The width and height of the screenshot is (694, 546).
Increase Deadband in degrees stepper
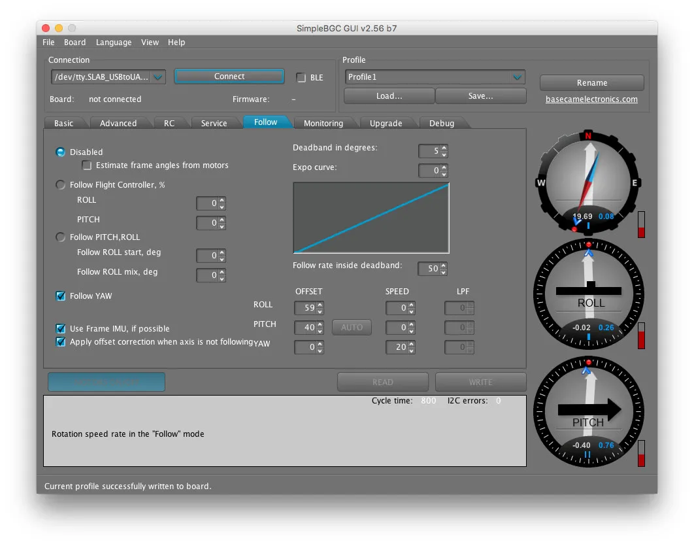coord(444,148)
